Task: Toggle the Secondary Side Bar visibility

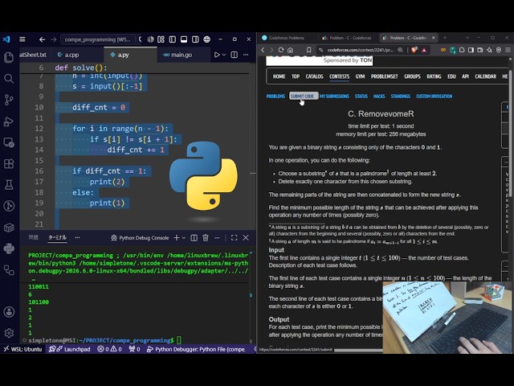Action: (x=195, y=39)
